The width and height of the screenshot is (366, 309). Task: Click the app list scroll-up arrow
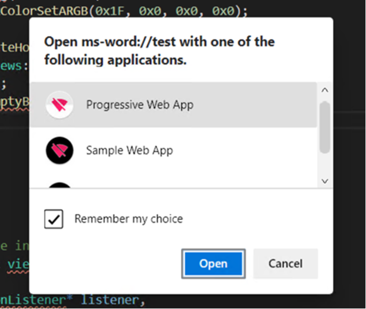[x=325, y=90]
